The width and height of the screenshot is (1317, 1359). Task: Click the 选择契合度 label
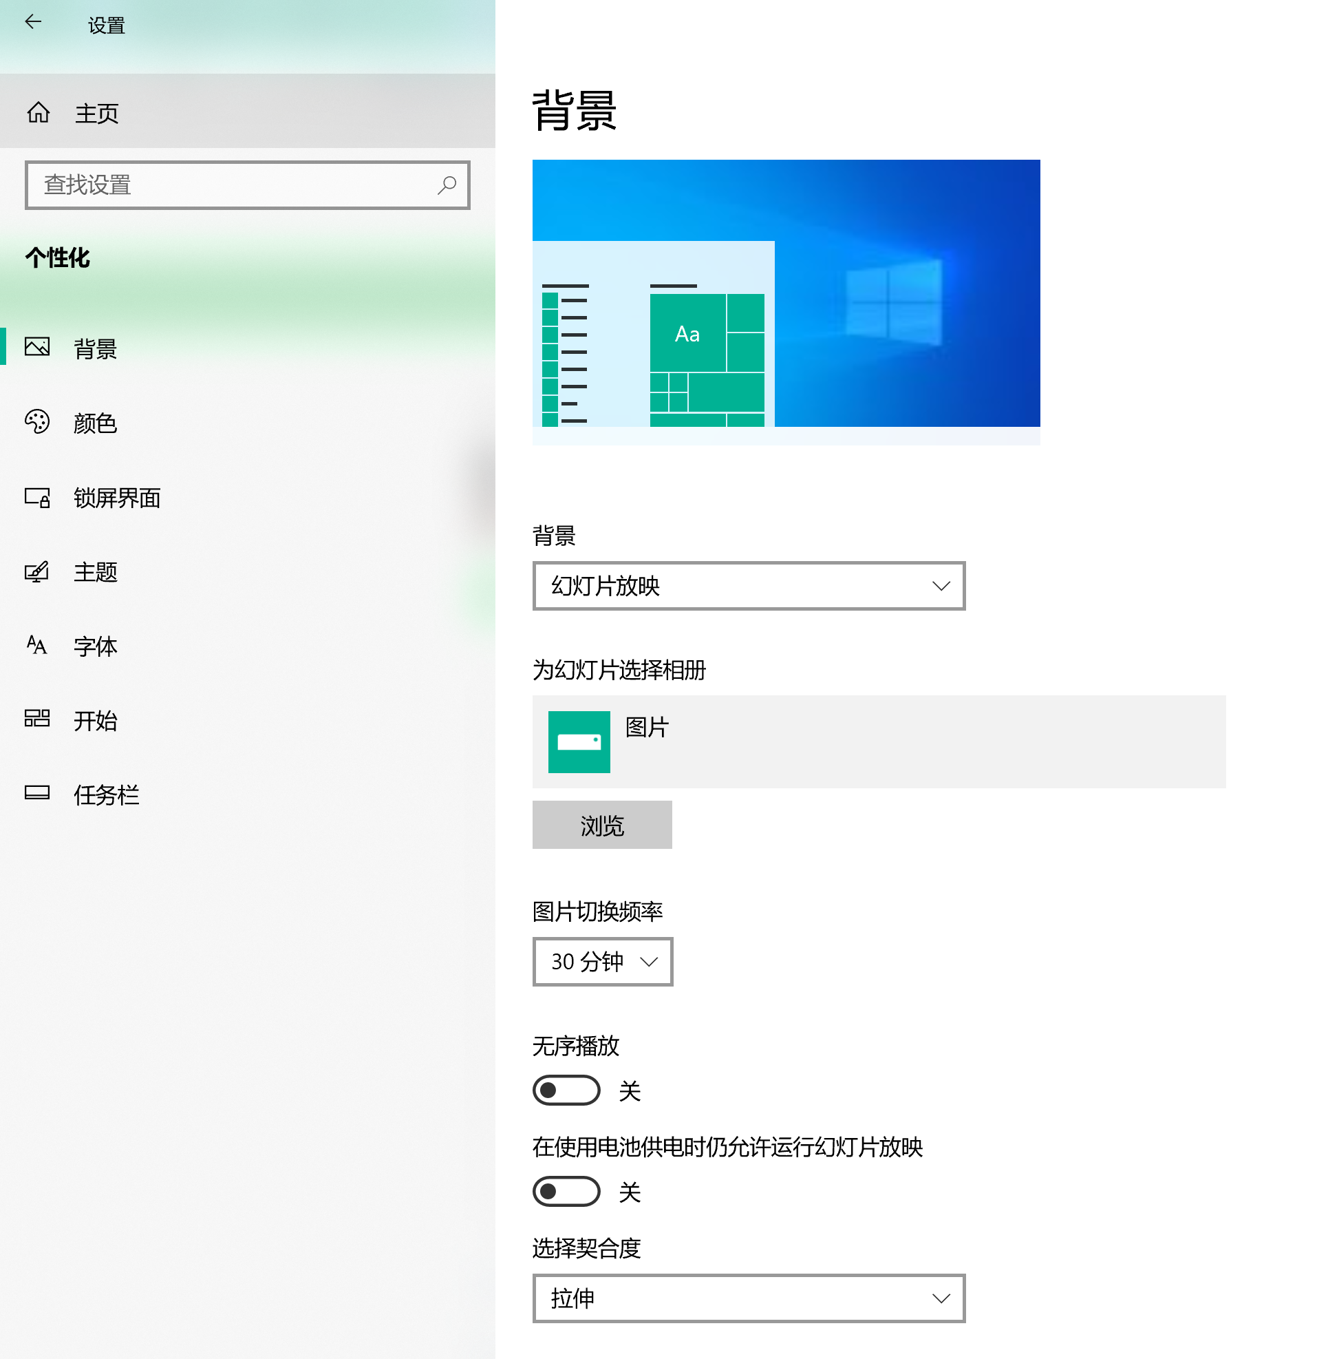tap(586, 1247)
